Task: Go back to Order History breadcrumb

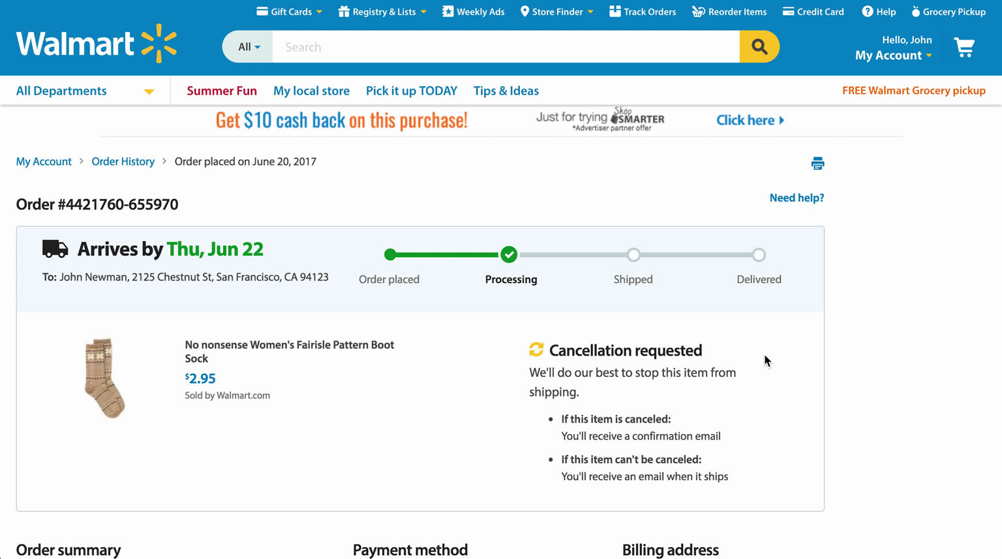Action: click(123, 162)
